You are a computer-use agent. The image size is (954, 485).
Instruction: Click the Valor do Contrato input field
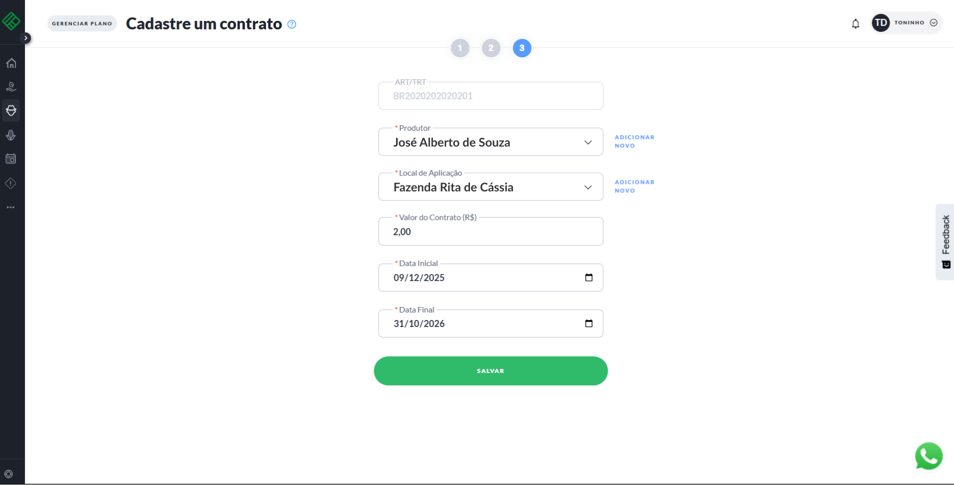point(490,232)
